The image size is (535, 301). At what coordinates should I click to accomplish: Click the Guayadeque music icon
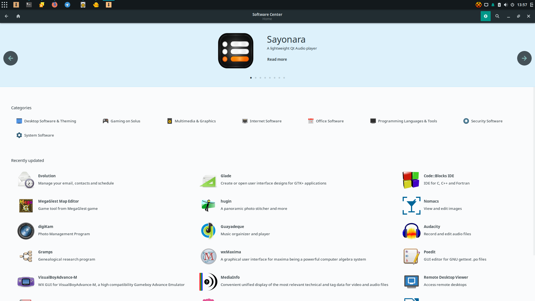tap(208, 231)
